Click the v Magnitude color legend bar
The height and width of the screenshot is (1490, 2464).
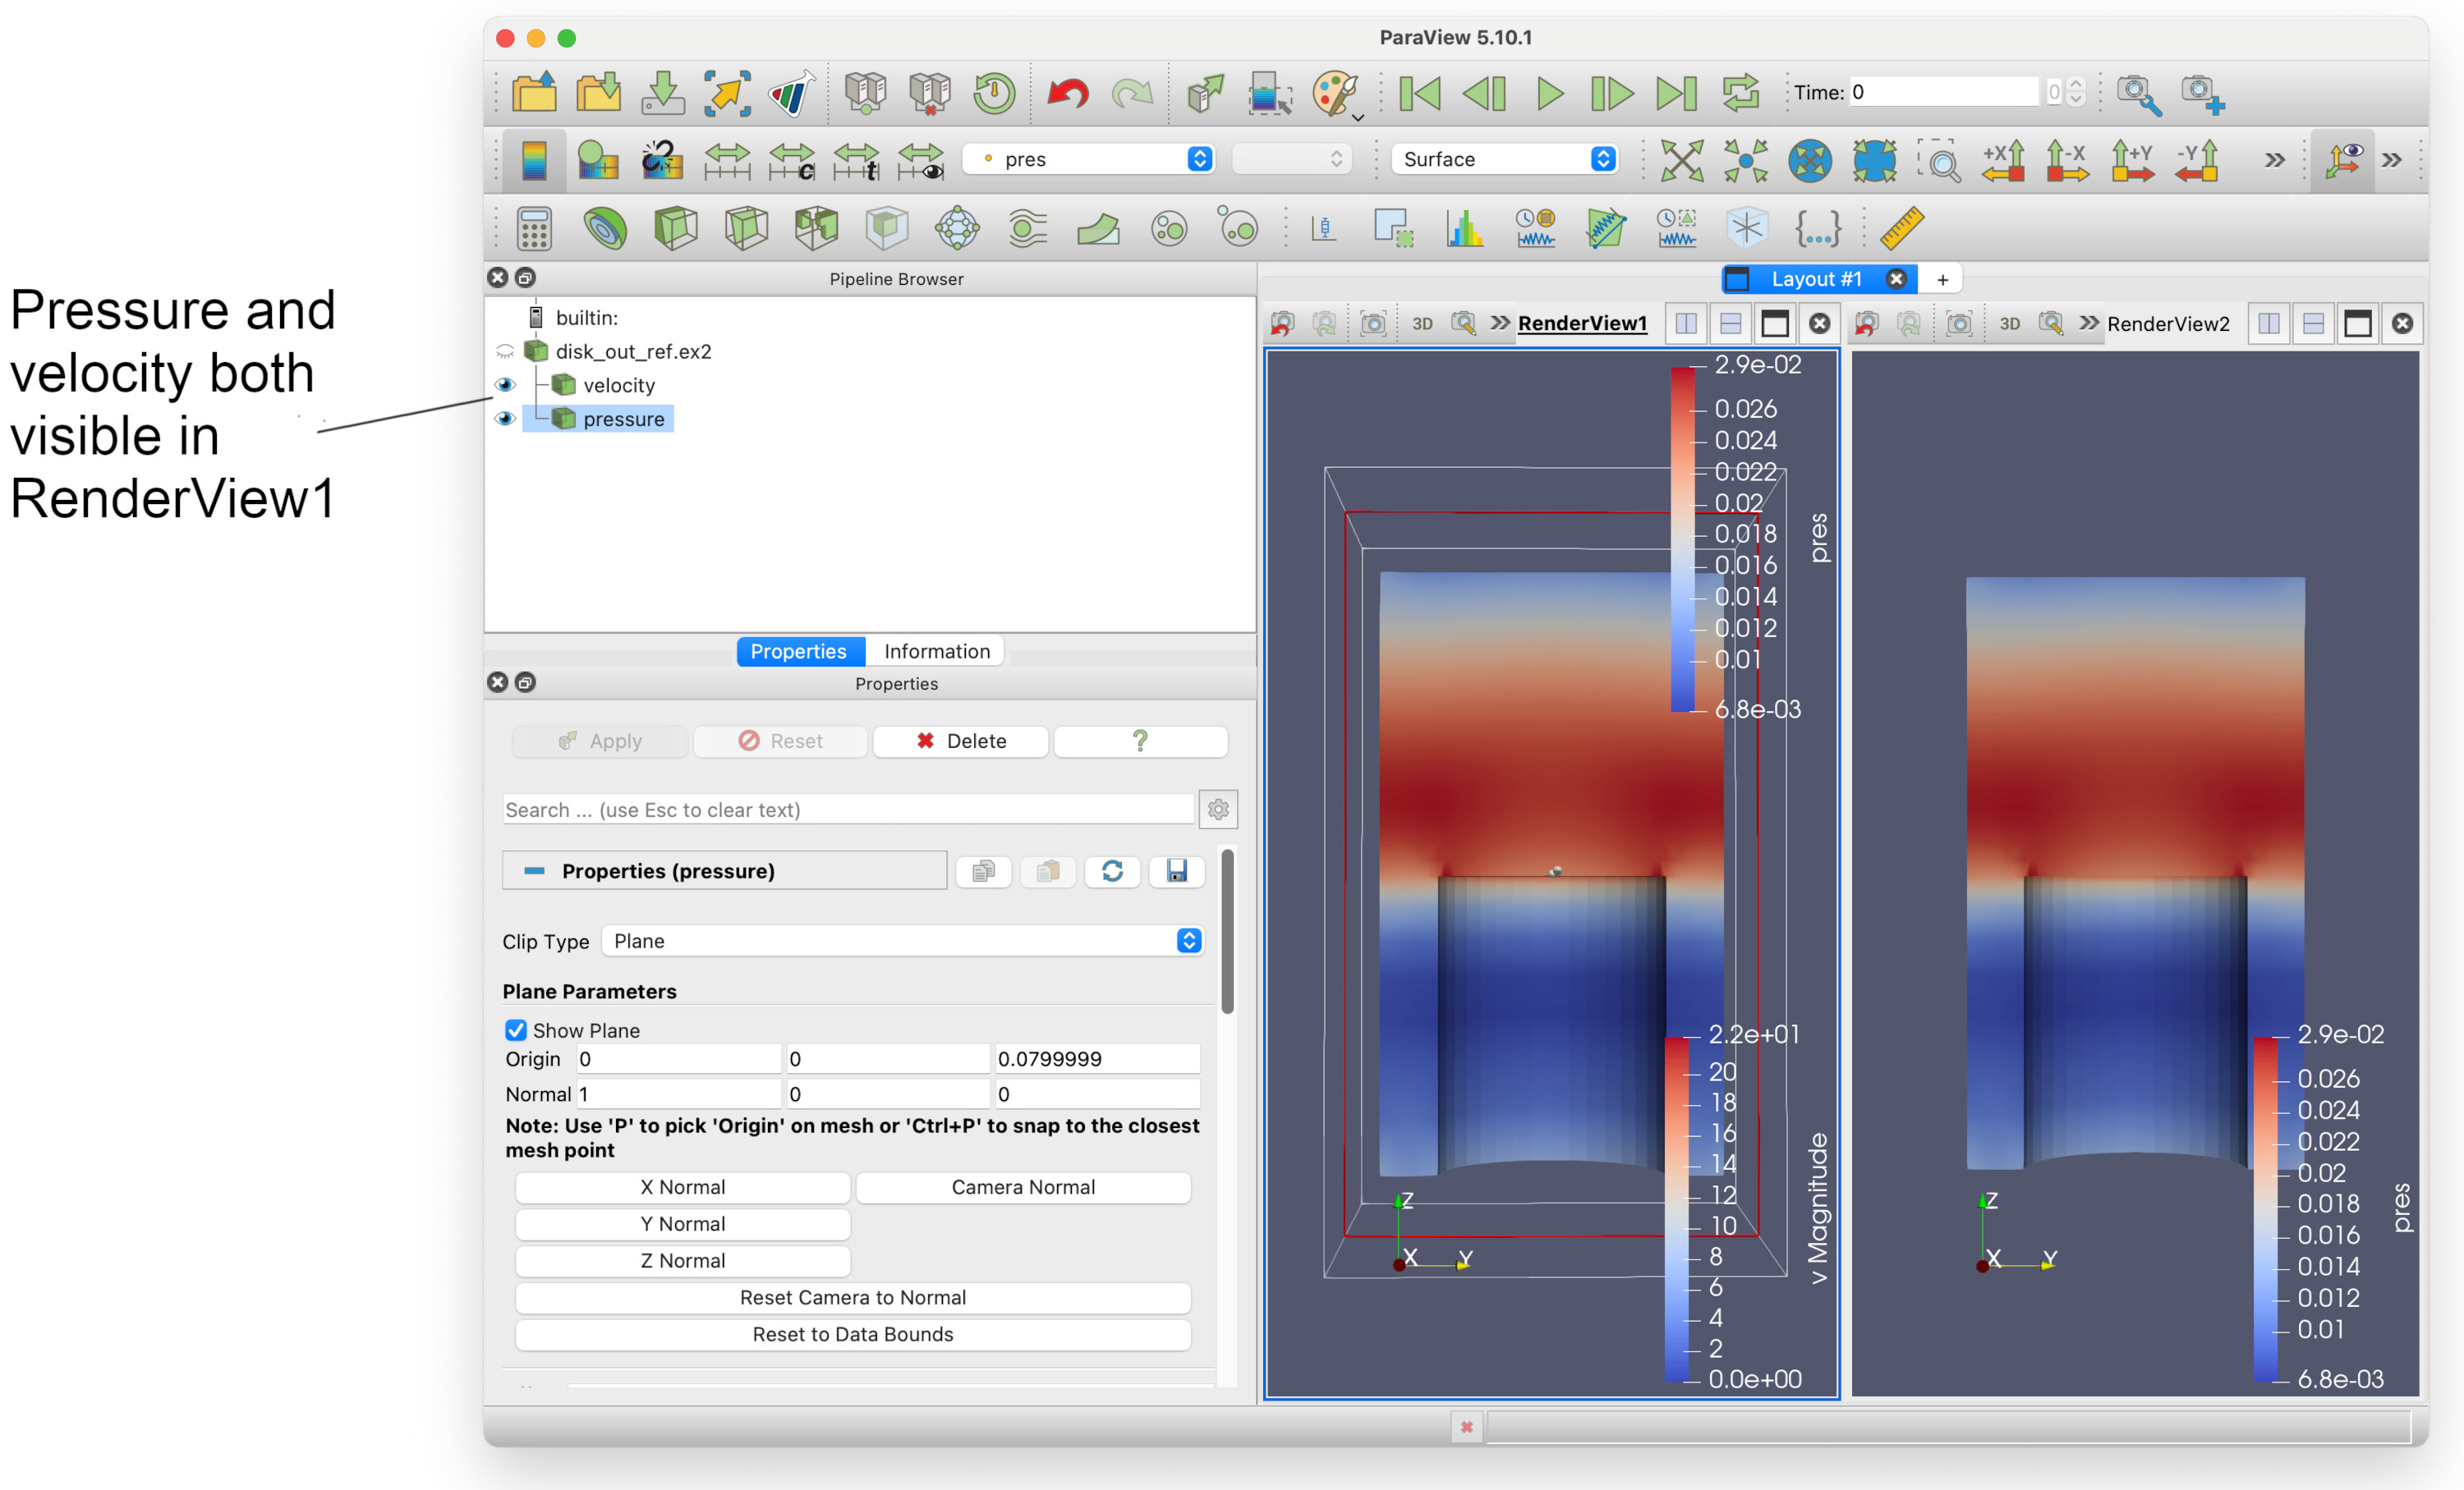pos(1677,1209)
